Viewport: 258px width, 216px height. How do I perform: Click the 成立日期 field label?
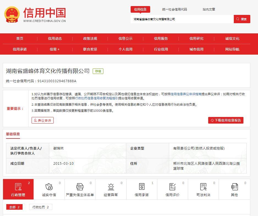pos(17,164)
